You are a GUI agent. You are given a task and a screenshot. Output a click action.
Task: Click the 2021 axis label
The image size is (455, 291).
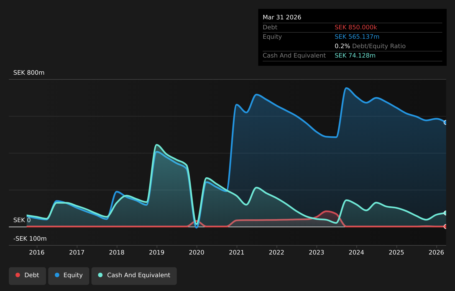click(237, 252)
